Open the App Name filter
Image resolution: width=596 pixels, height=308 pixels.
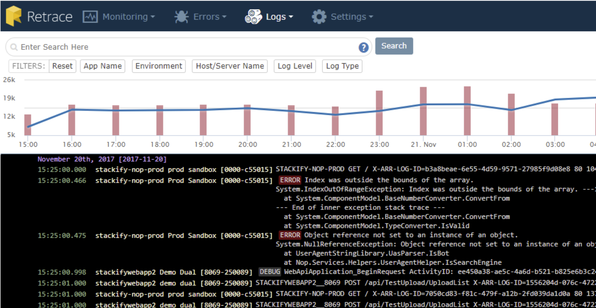pos(103,66)
